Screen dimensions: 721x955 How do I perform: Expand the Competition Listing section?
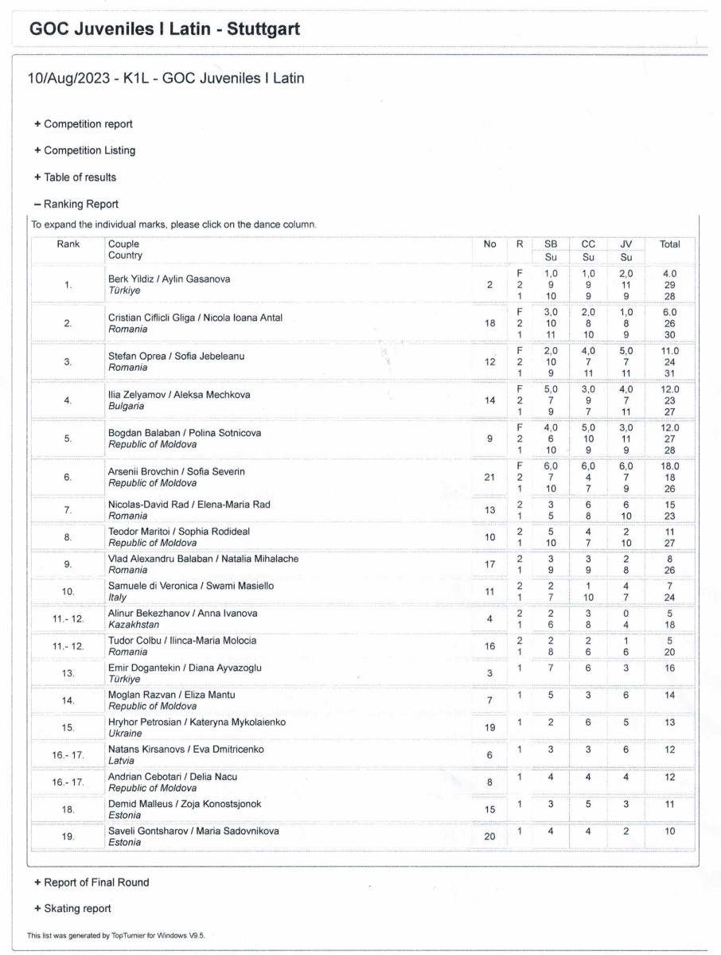click(x=84, y=150)
